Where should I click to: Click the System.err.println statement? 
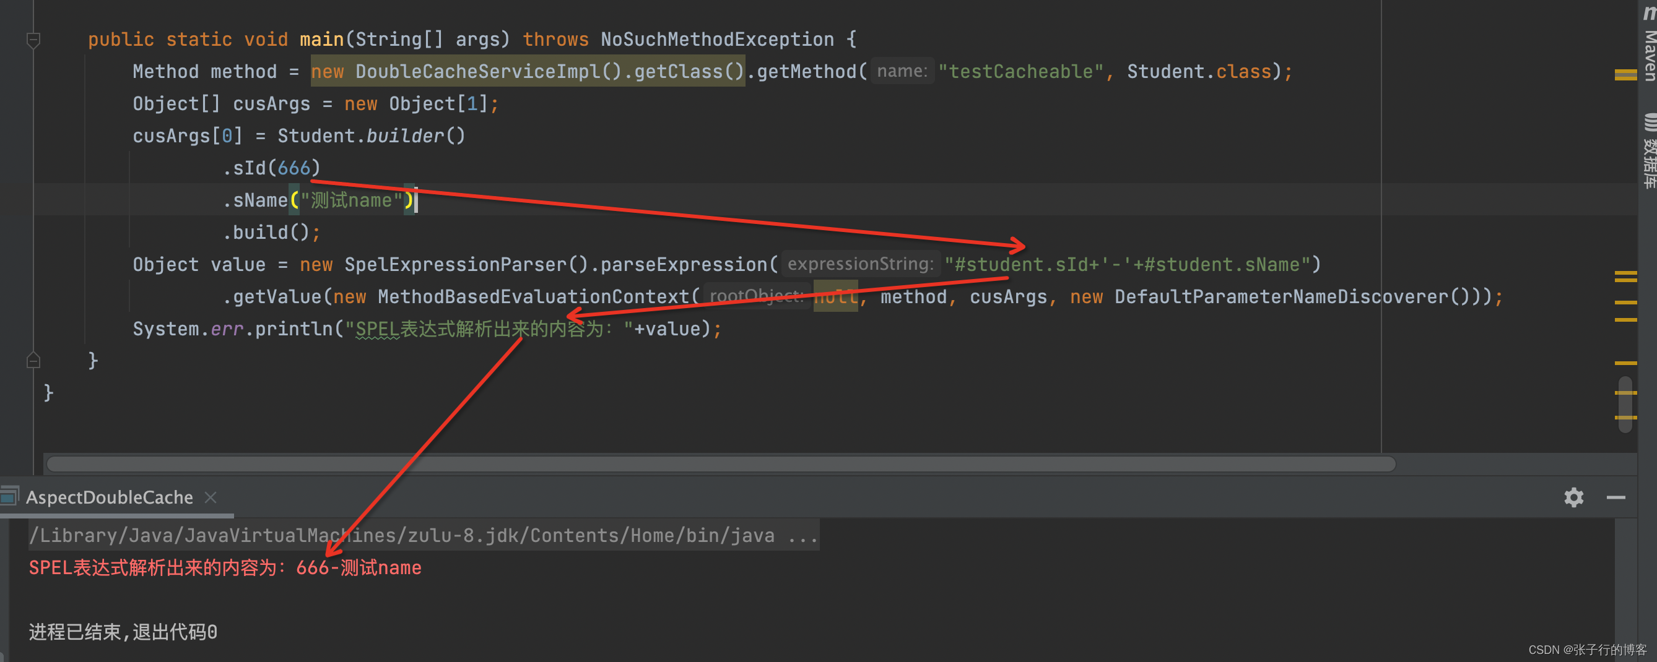coord(427,329)
